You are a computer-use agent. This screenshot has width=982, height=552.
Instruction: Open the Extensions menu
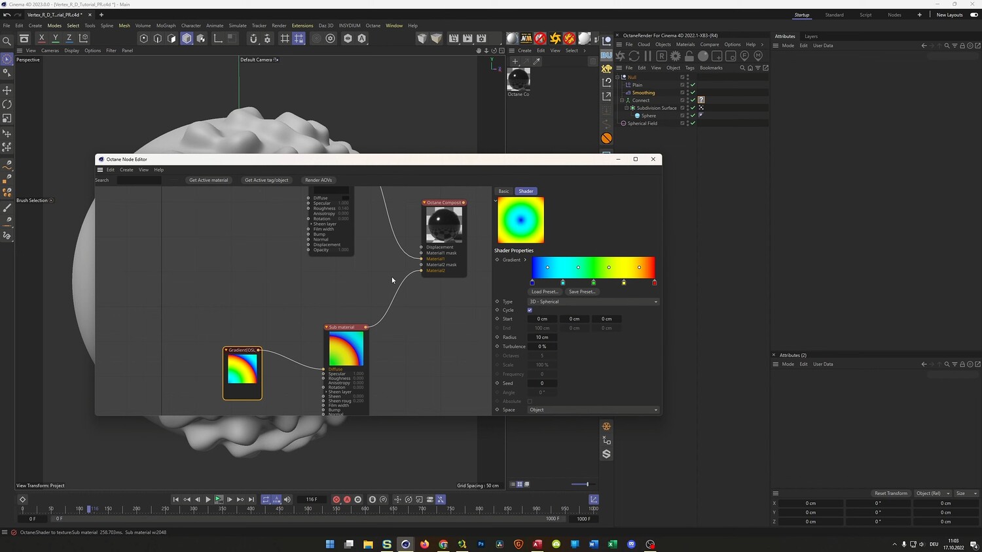(x=302, y=26)
